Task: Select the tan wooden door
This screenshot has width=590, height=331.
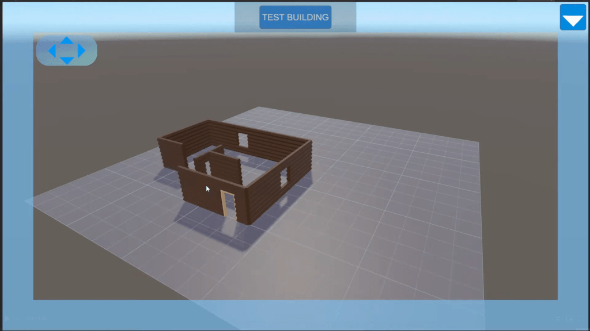Action: tap(223, 204)
